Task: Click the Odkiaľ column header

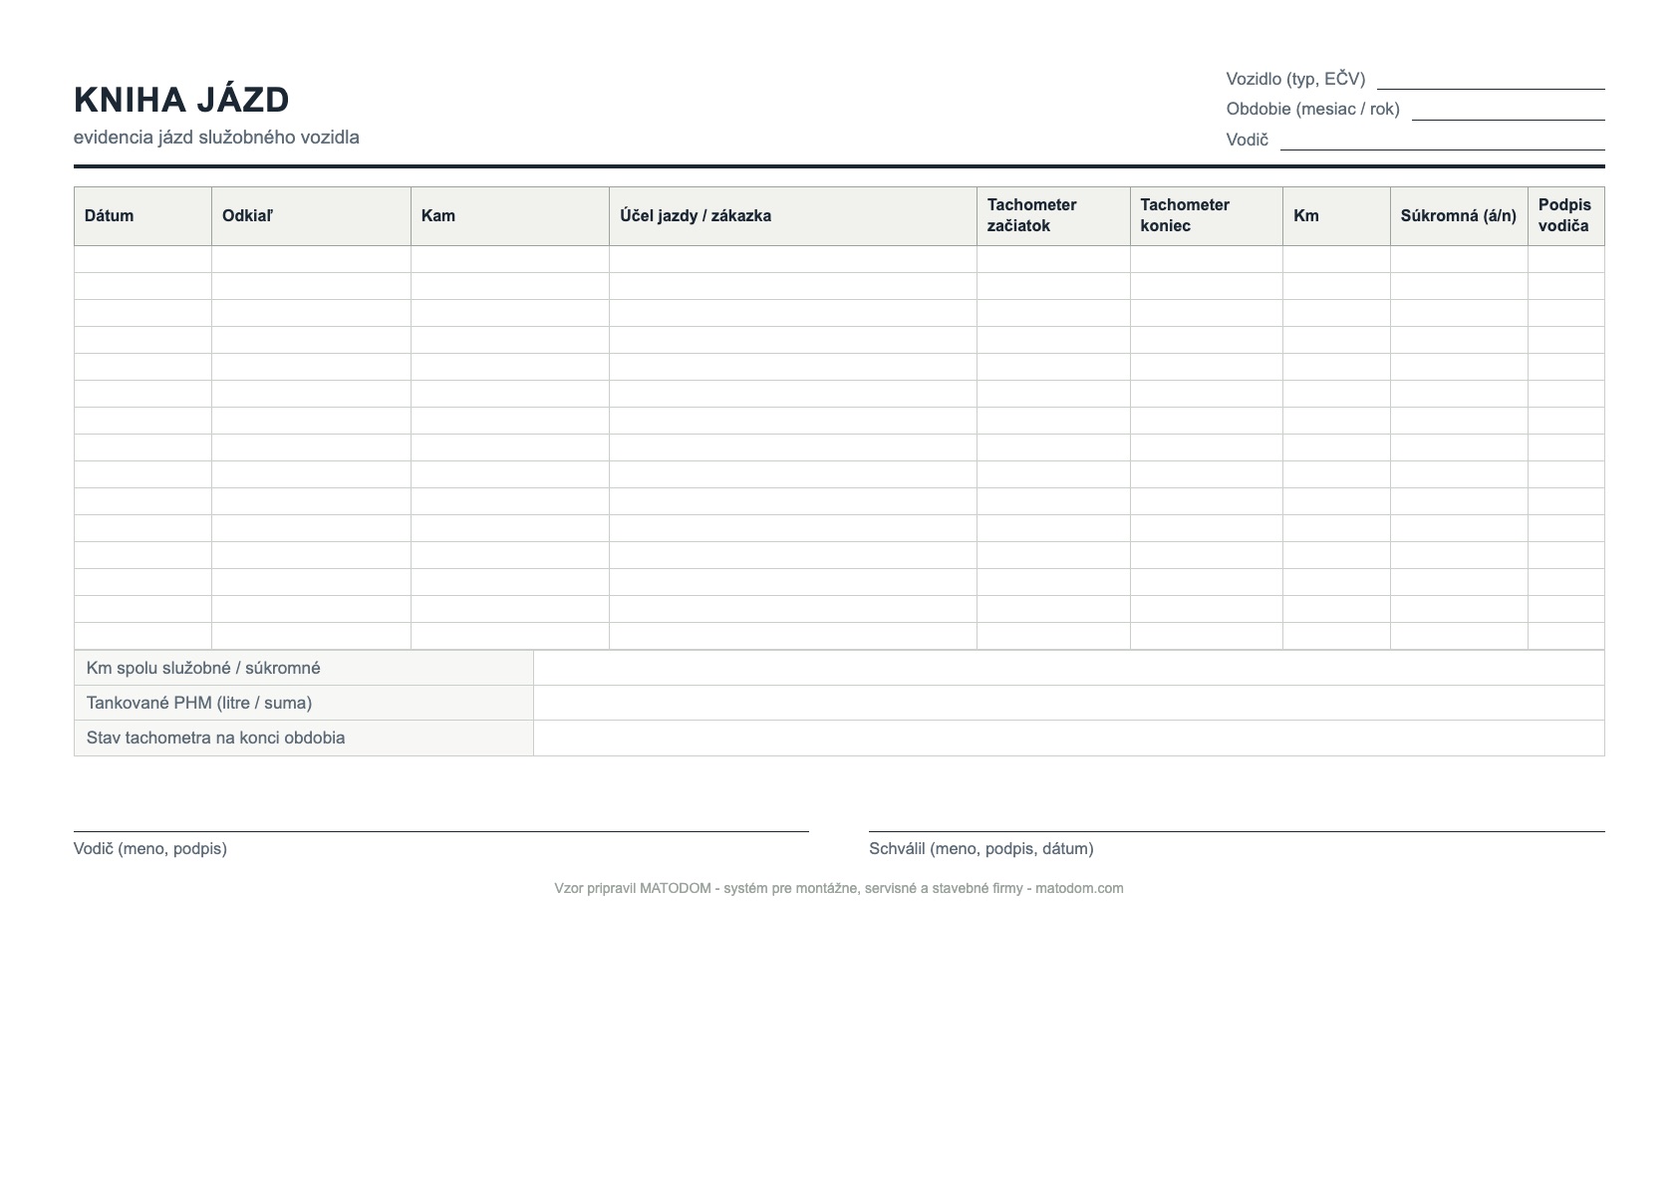Action: coord(311,216)
